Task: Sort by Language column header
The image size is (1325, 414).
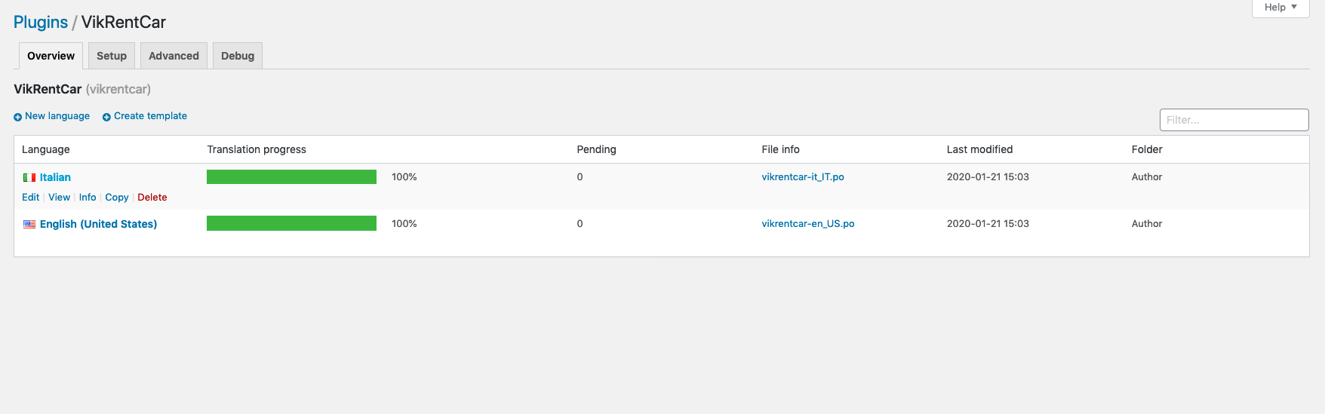Action: (x=46, y=149)
